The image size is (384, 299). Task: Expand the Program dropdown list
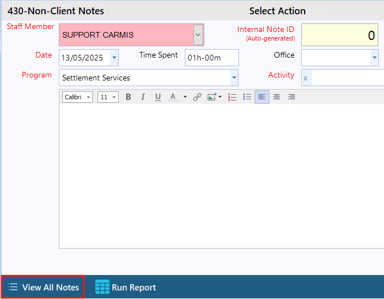tap(234, 78)
